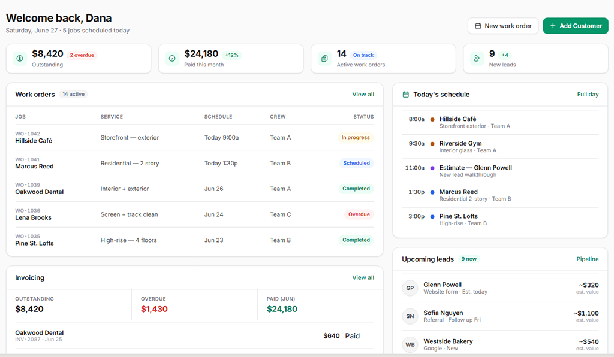Click 'High-rise — 4 floors' service cell
The width and height of the screenshot is (614, 357).
pyautogui.click(x=128, y=240)
